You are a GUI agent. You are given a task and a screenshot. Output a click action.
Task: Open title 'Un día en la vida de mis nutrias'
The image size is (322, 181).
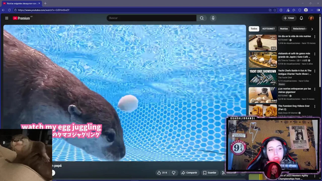tap(294, 36)
